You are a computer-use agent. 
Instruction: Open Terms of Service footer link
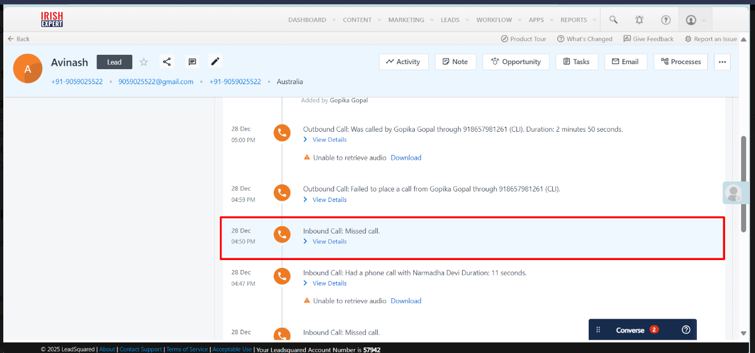pyautogui.click(x=187, y=349)
